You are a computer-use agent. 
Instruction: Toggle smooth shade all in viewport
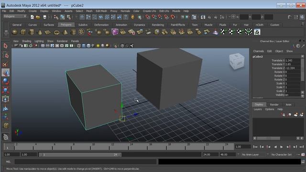coord(84,46)
